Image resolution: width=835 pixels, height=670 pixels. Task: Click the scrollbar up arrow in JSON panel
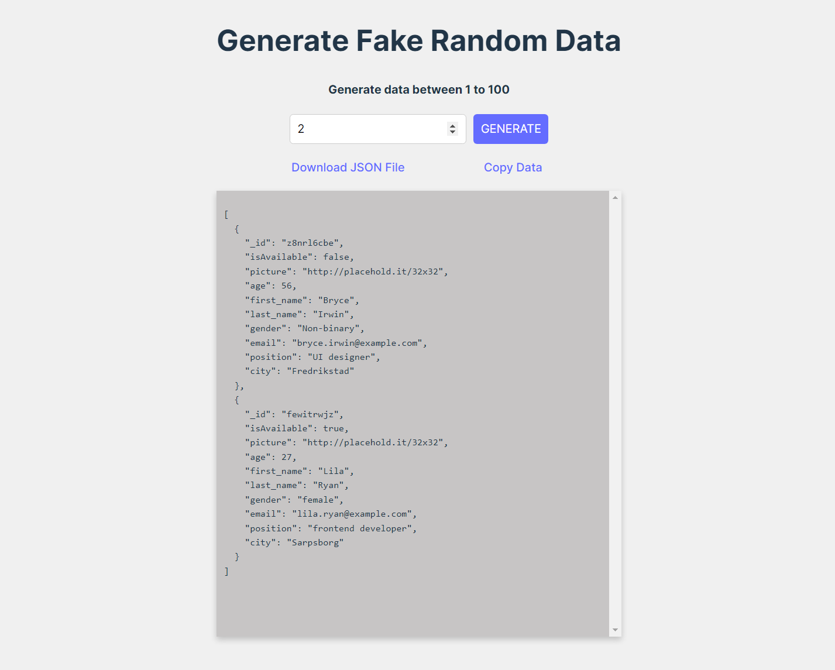pos(615,197)
